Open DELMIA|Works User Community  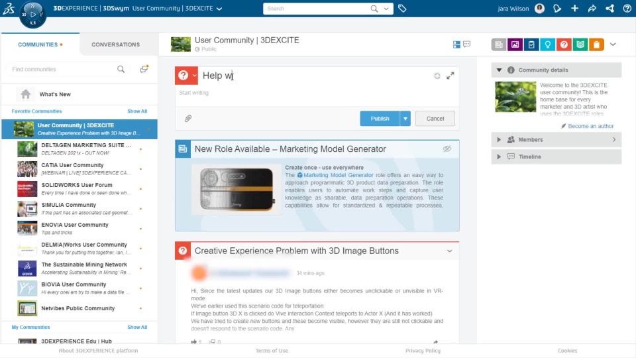point(79,249)
